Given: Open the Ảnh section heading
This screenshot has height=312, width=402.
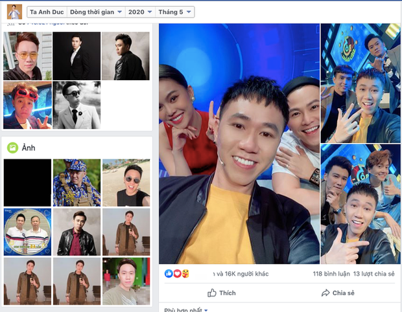Looking at the screenshot, I should click(x=30, y=148).
